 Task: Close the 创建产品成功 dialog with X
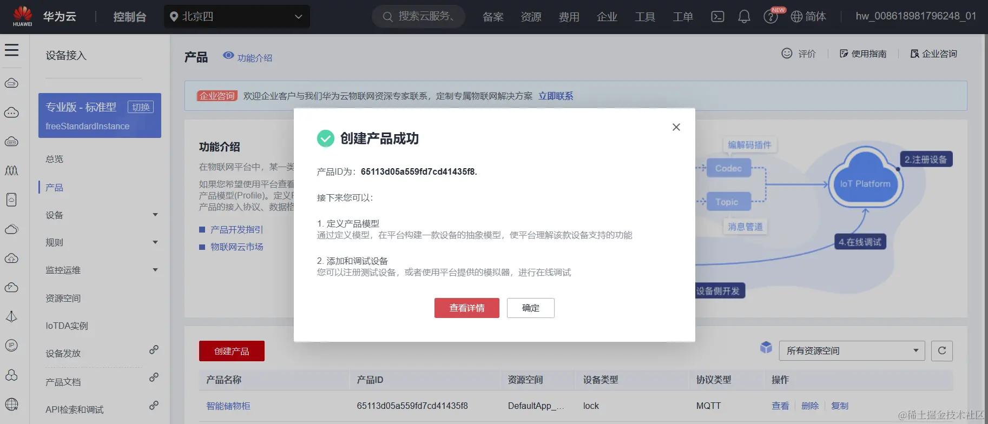[676, 127]
